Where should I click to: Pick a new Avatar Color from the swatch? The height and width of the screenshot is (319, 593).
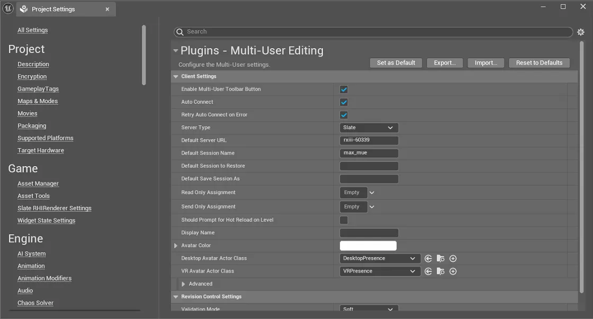(368, 245)
